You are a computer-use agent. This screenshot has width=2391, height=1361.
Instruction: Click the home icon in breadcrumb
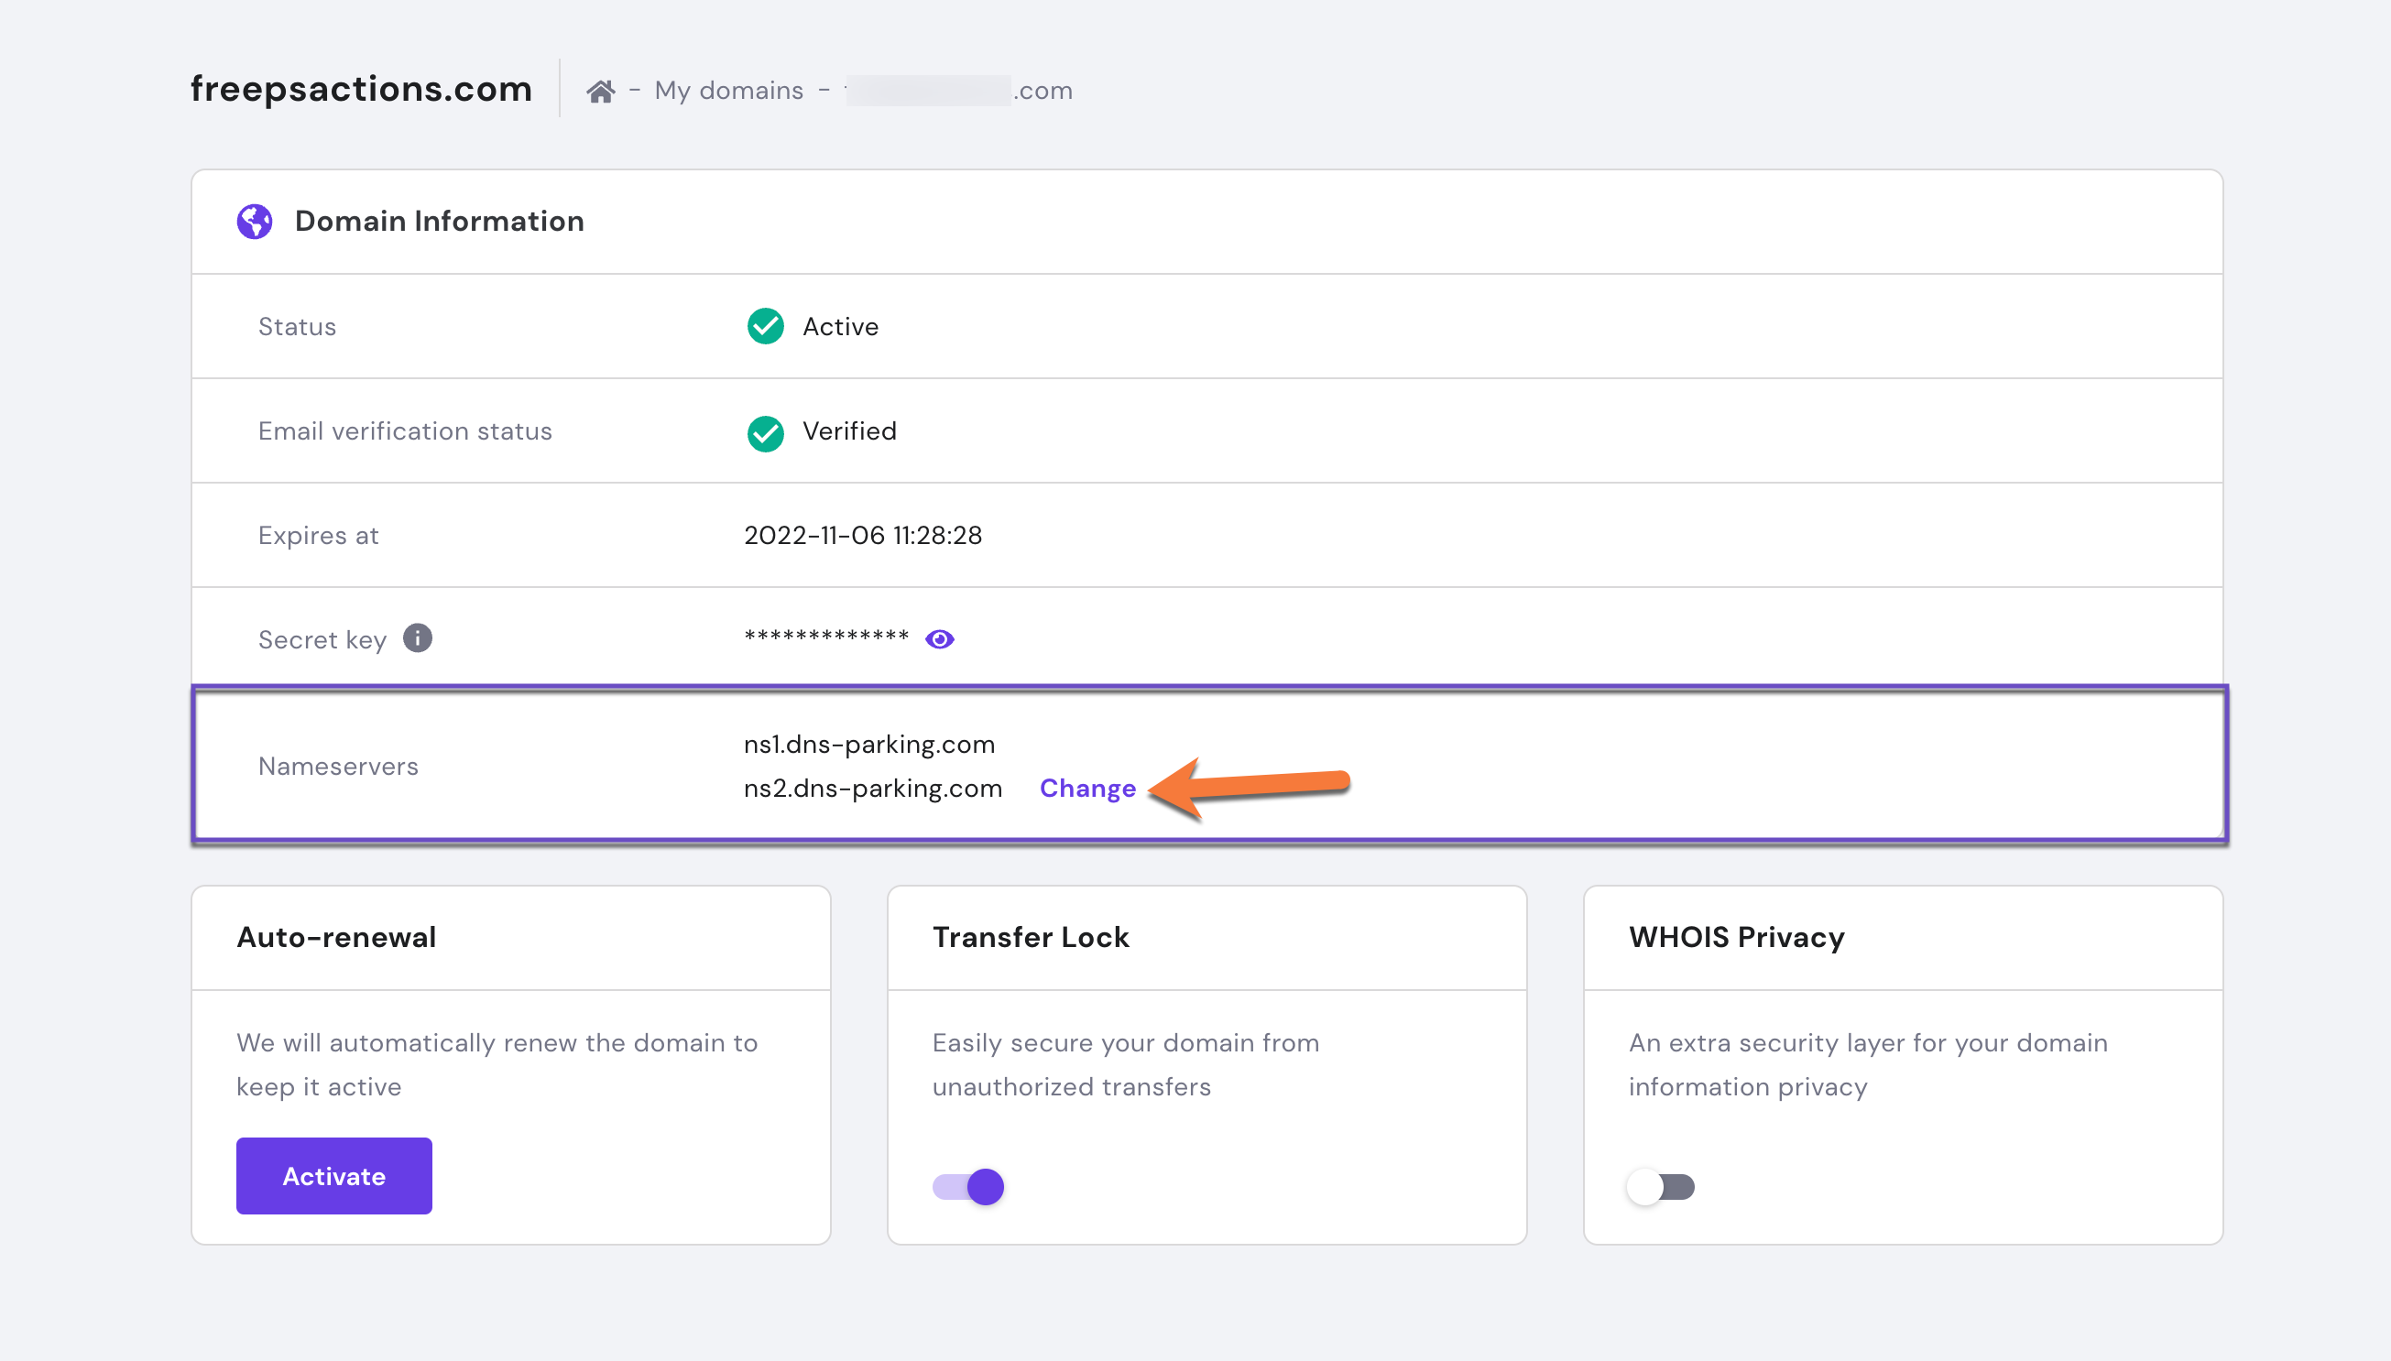(x=600, y=91)
